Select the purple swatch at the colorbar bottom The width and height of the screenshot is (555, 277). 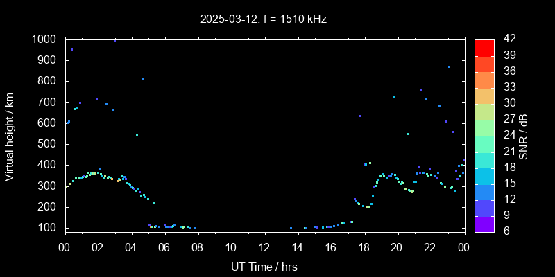[x=484, y=223]
